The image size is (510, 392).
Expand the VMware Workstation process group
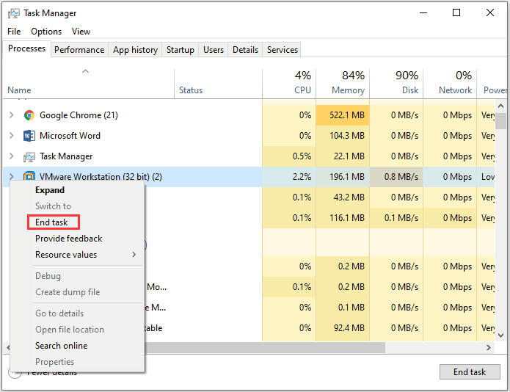[x=12, y=176]
